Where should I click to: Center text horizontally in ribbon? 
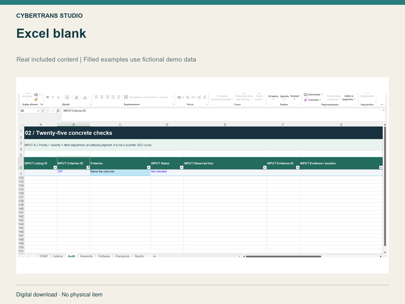(102, 97)
